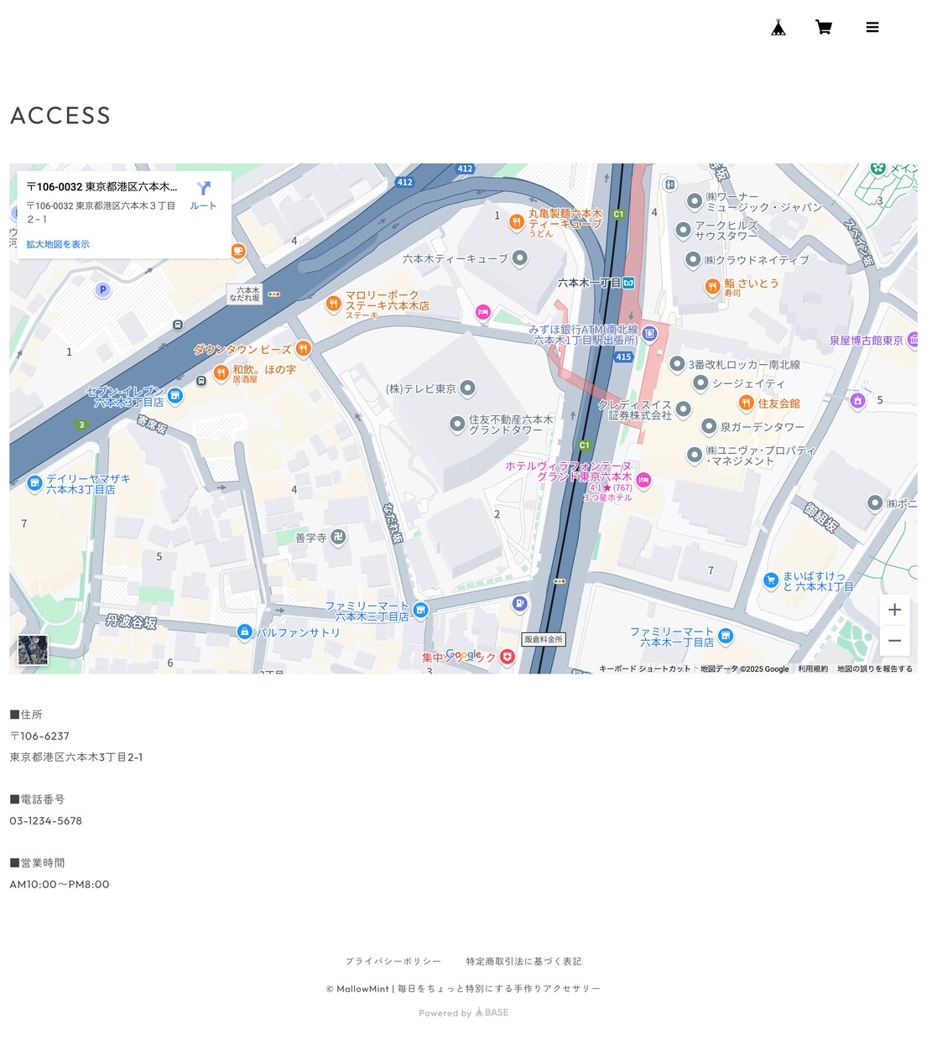Image resolution: width=927 pixels, height=1040 pixels.
Task: Select the Izumi Garden Tower marker
Action: click(x=708, y=426)
